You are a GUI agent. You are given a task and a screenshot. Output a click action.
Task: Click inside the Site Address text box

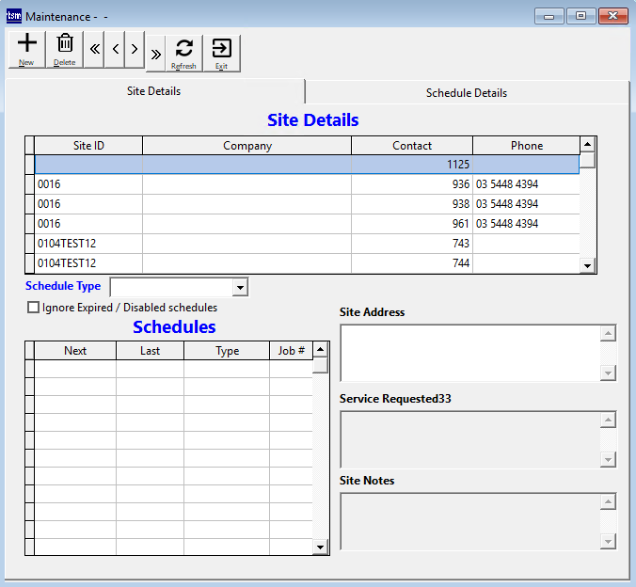469,353
